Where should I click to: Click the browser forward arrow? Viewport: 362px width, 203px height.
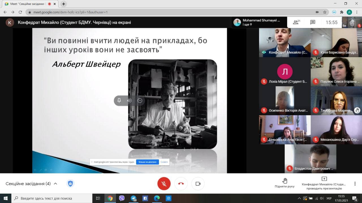tap(13, 12)
